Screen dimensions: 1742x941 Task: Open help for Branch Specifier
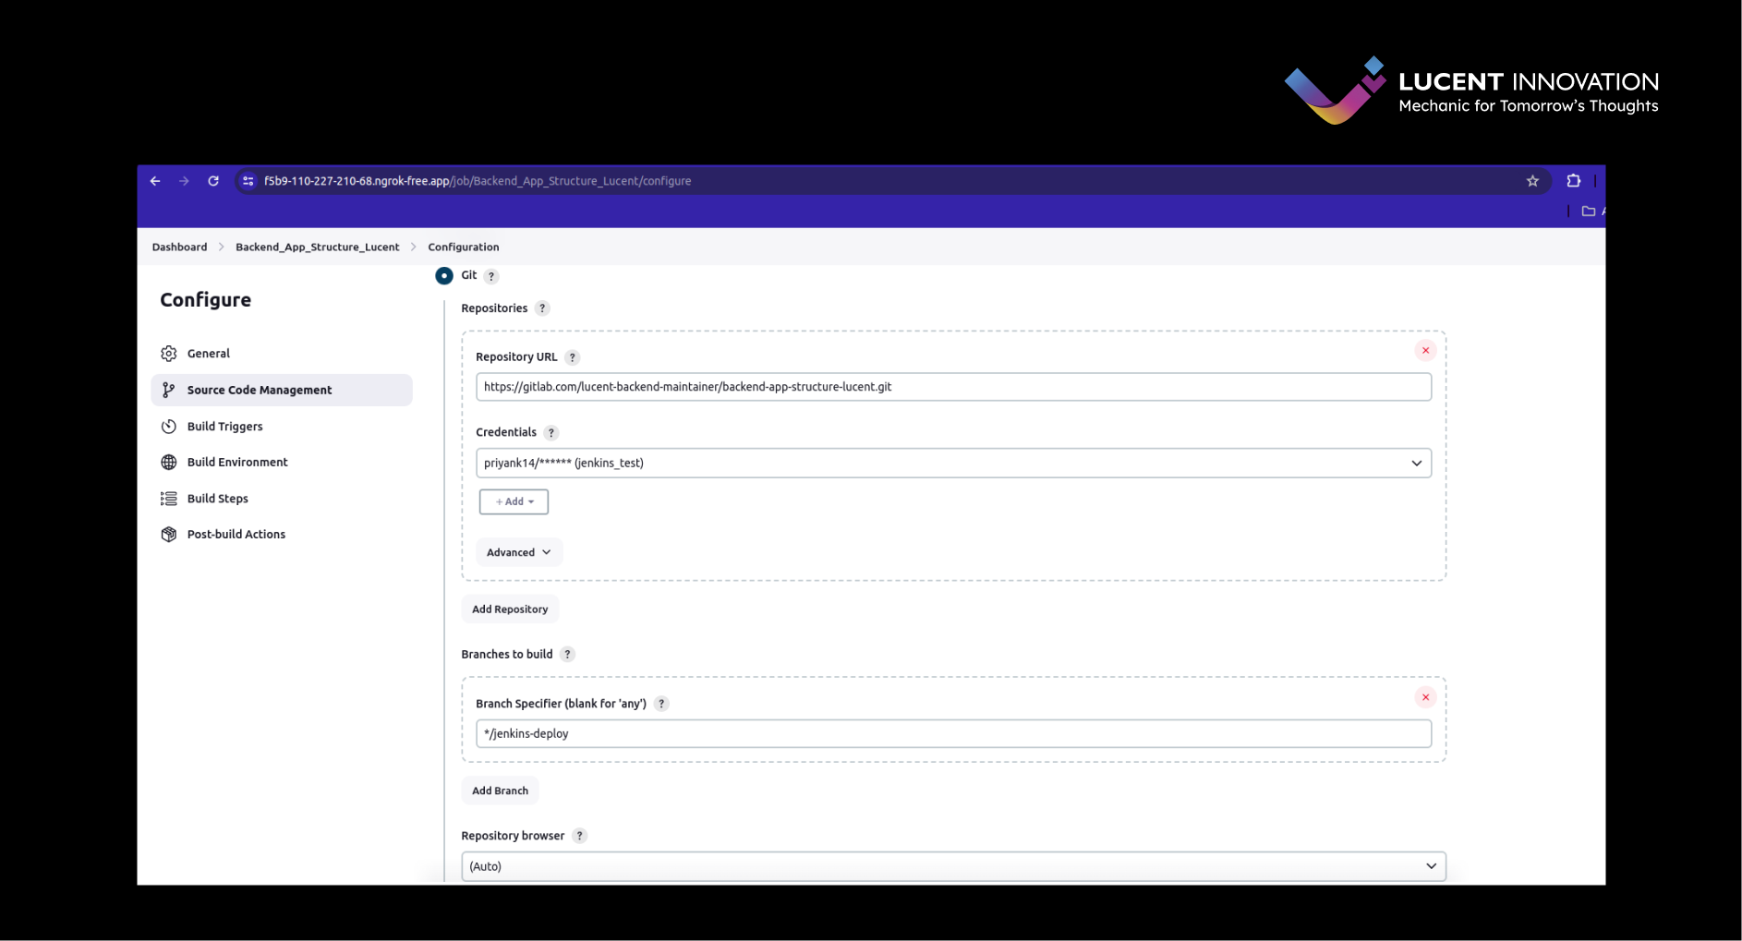661,704
